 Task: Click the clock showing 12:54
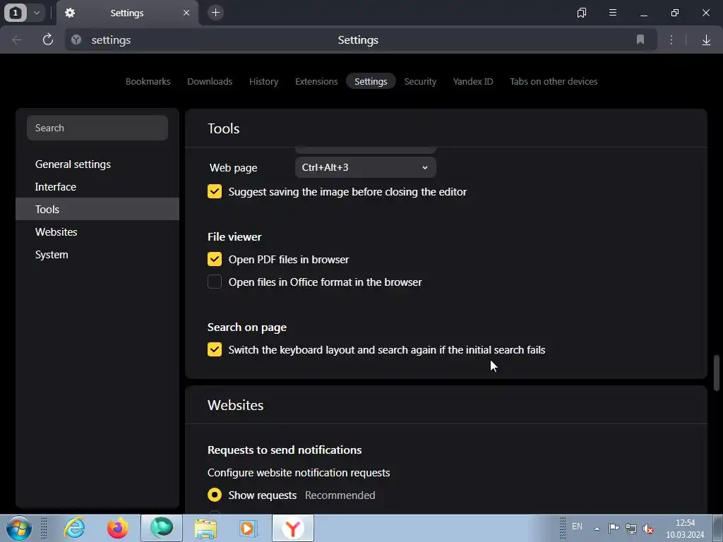pyautogui.click(x=685, y=523)
